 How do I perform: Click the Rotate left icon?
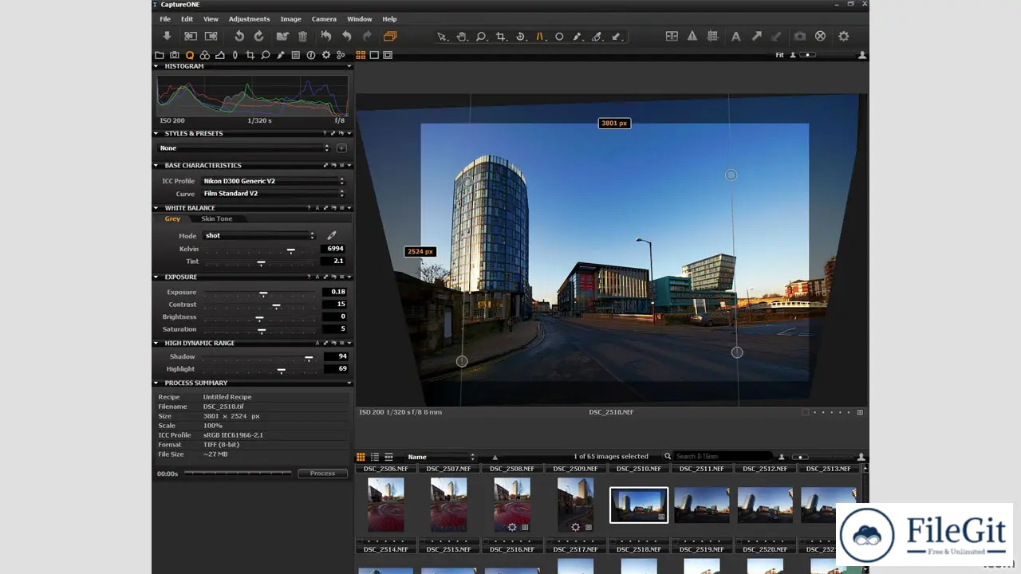(x=239, y=36)
